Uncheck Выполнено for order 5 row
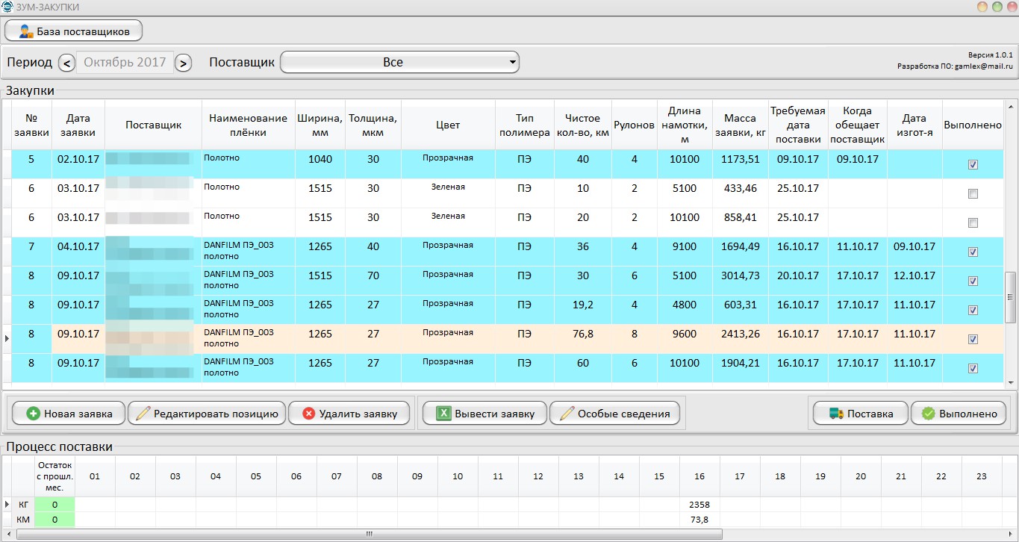1019x542 pixels. [x=973, y=165]
